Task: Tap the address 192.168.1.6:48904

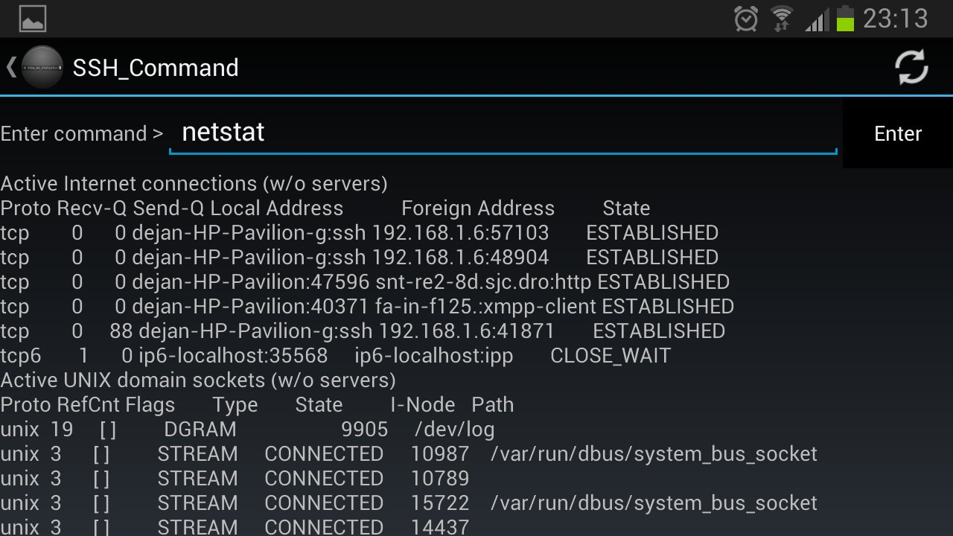Action: tap(460, 258)
